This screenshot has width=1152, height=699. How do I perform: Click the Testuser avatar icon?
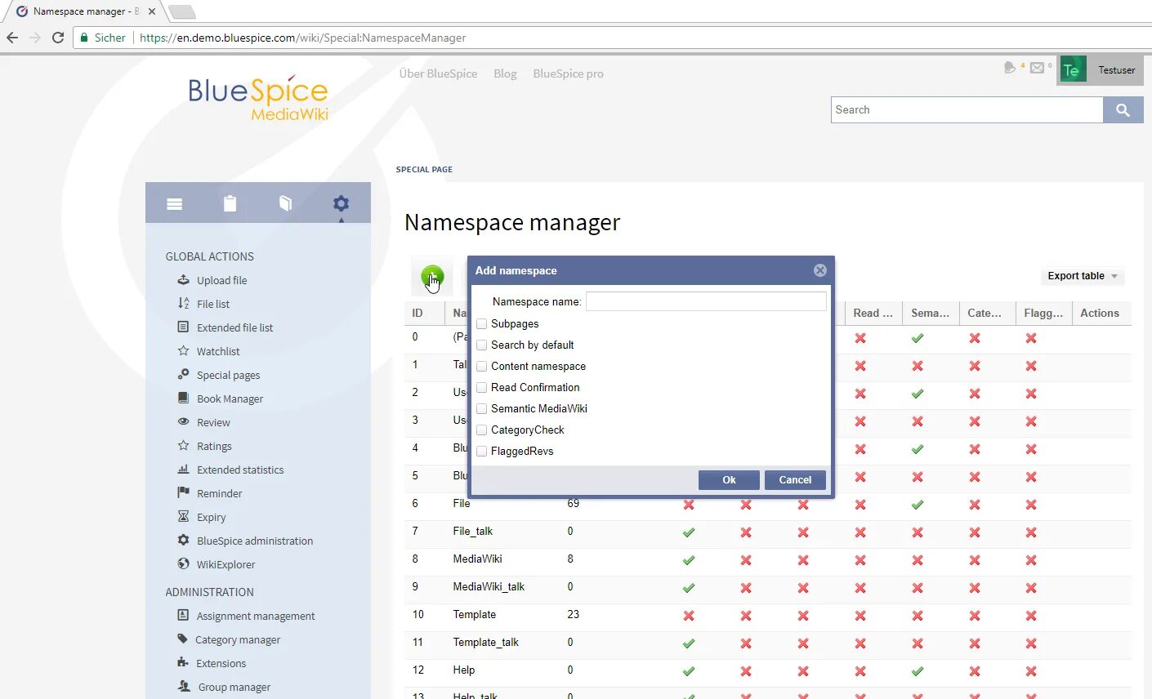pyautogui.click(x=1073, y=70)
